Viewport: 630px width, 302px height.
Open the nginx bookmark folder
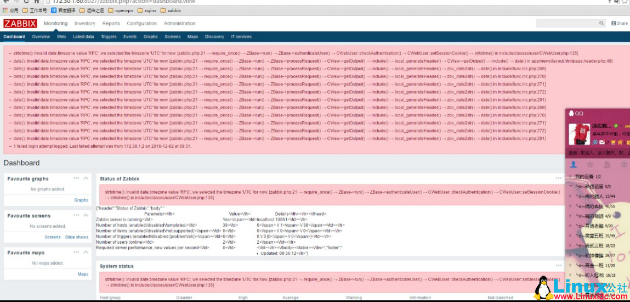click(146, 10)
